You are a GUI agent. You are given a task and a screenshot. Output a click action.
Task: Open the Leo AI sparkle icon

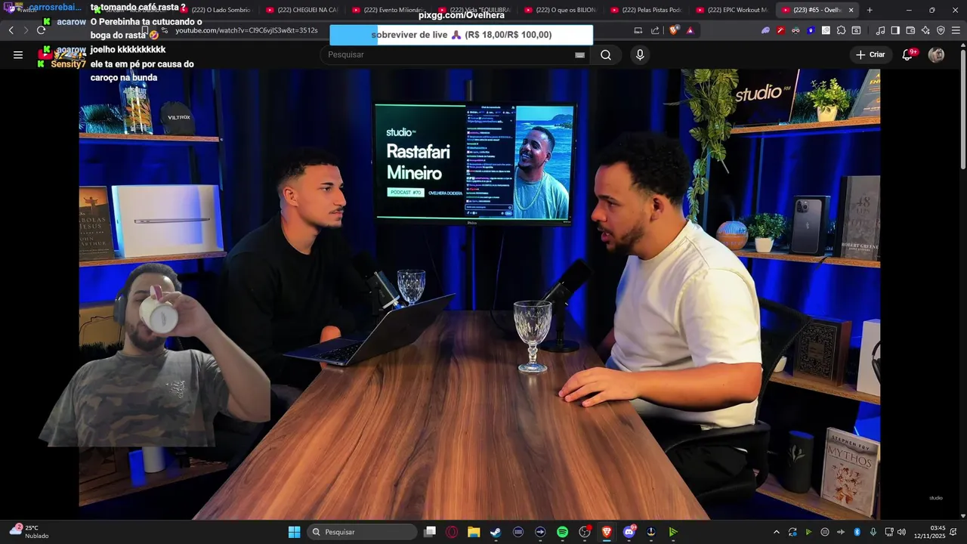[925, 30]
